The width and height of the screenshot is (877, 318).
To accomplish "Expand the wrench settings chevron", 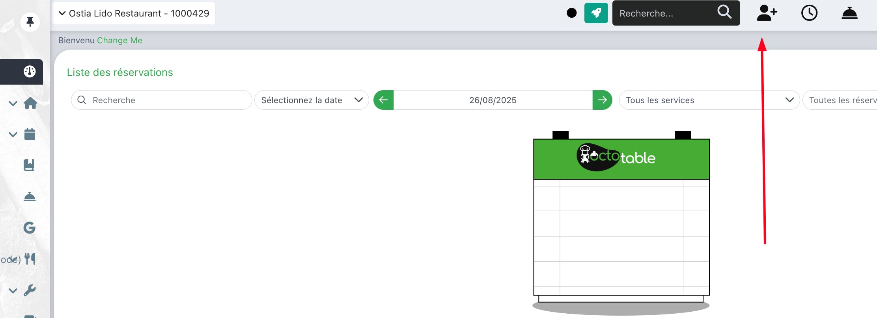I will tap(13, 291).
